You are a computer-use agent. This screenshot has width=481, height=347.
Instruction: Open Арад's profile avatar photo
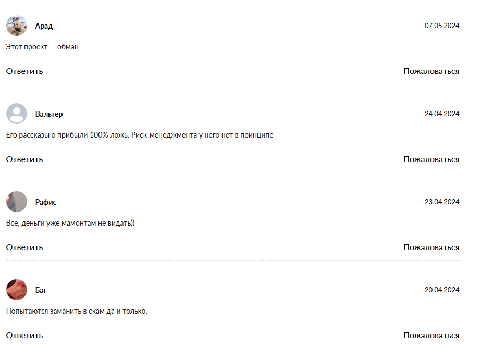[17, 26]
